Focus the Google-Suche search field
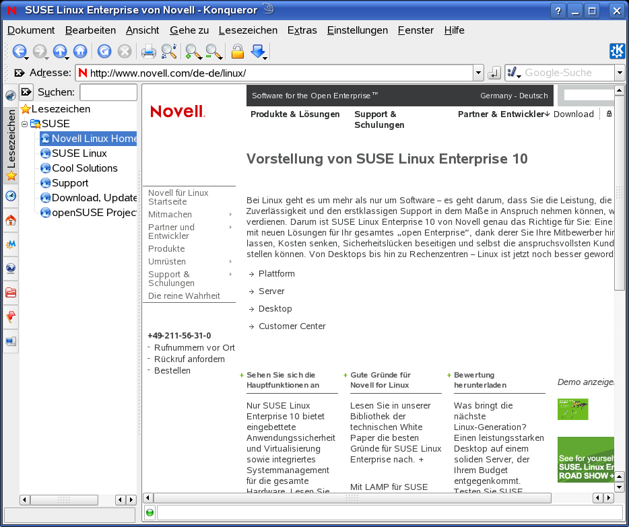This screenshot has height=527, width=629. tap(568, 73)
